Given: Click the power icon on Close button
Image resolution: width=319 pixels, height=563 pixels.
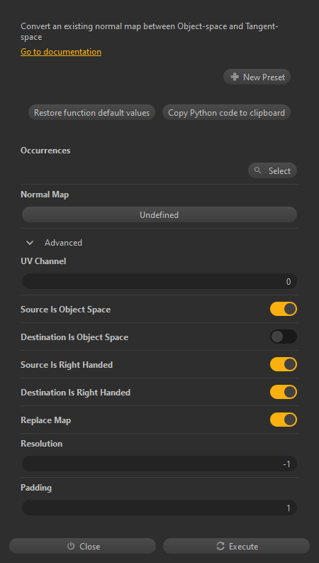Looking at the screenshot, I should click(x=71, y=546).
